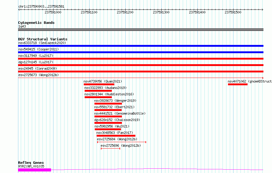Select the DGV Structural Variants track title
272x173 pixels.
pyautogui.click(x=43, y=39)
